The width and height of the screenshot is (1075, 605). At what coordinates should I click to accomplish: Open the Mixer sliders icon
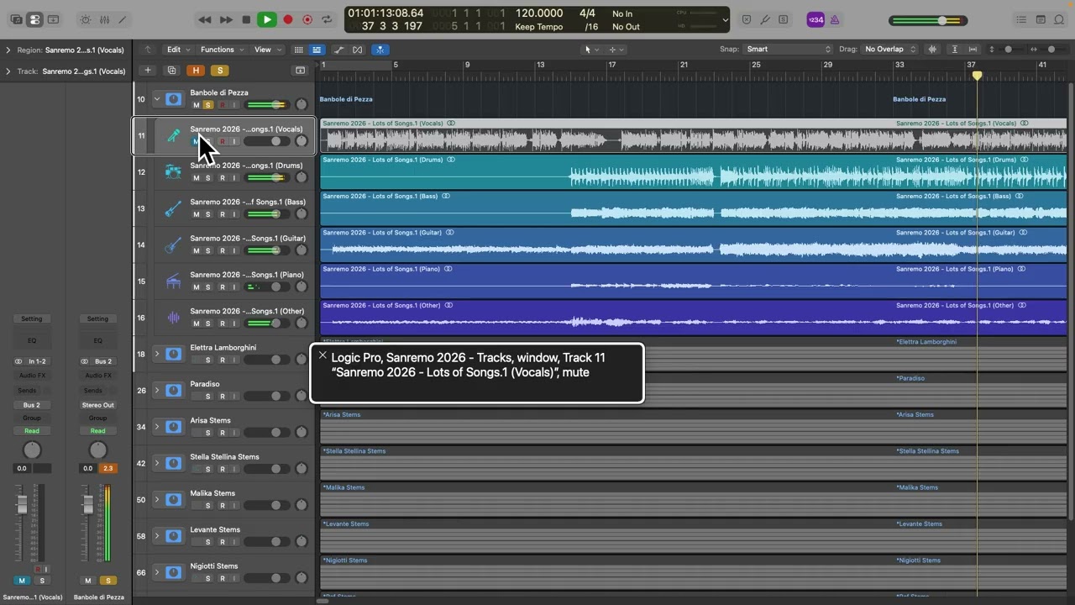pyautogui.click(x=104, y=19)
